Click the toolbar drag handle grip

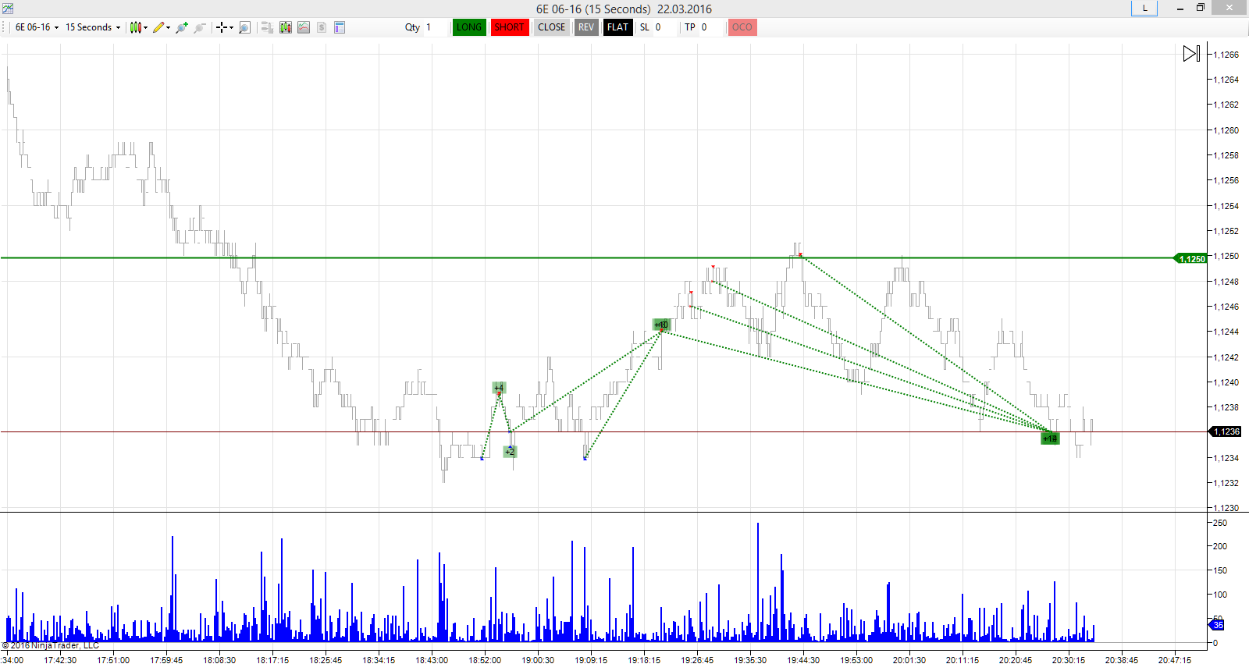tap(5, 27)
